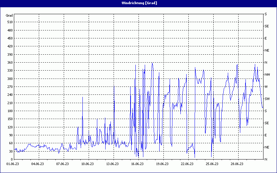
Task: Select the 480 y-axis value
Action: (x=10, y=30)
